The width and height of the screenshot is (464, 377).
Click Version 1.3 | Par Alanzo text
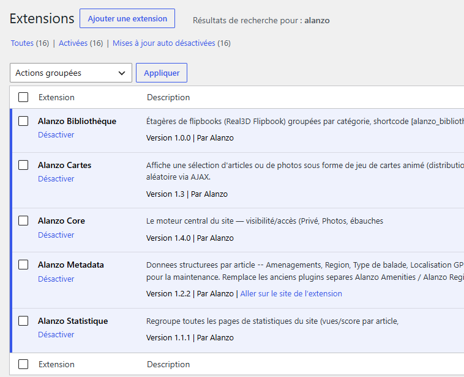coord(187,194)
